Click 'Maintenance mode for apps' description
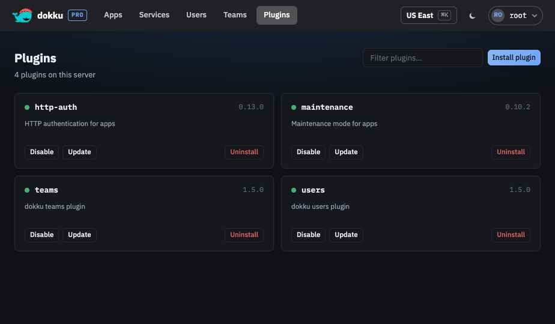Viewport: 555px width, 324px height. [x=334, y=124]
